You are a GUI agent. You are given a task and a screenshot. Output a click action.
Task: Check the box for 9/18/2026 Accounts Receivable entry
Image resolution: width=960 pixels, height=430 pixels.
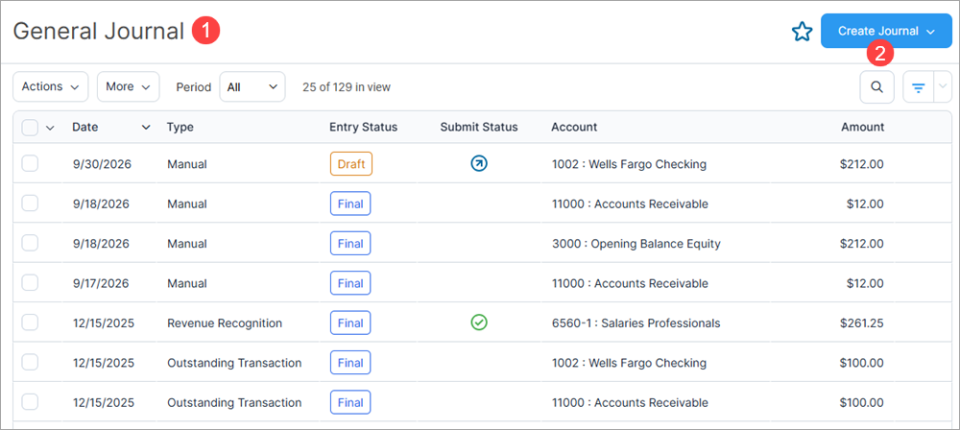30,203
